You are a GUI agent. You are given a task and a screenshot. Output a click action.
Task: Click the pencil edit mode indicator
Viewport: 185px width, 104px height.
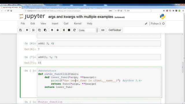pos(146,24)
